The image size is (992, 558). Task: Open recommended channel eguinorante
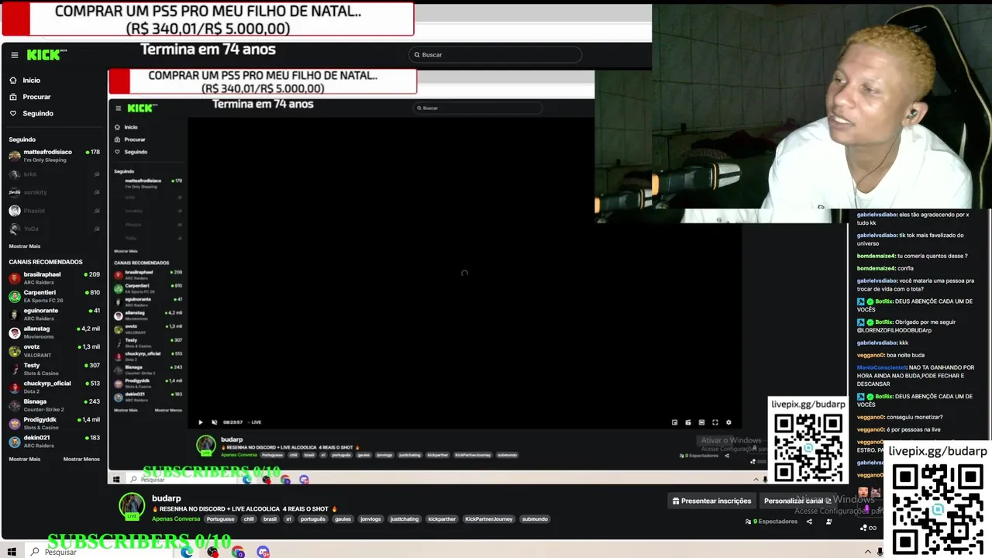(54, 314)
